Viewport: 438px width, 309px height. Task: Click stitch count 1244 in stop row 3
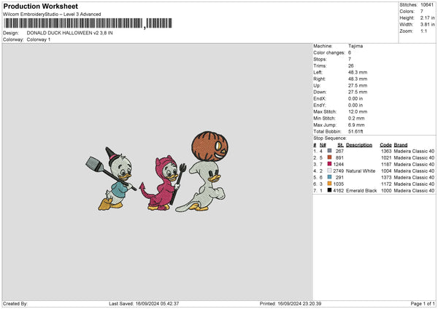pos(338,164)
